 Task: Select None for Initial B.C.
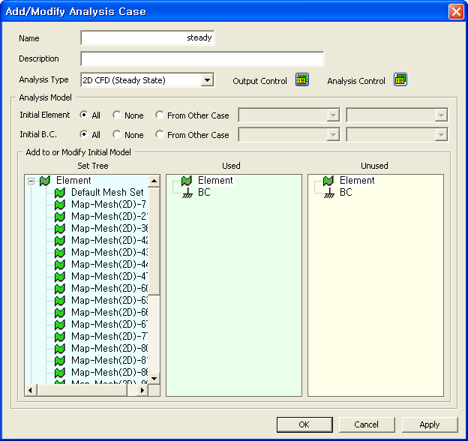pos(117,135)
